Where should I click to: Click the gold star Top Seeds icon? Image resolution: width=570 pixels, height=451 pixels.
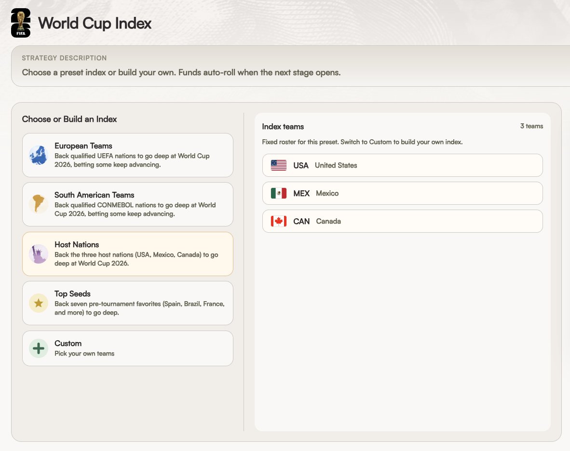39,303
